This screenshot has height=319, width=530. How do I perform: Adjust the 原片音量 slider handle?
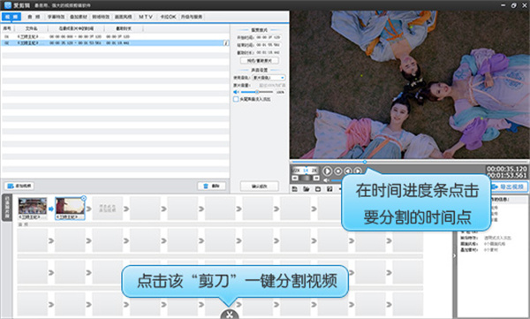click(257, 92)
